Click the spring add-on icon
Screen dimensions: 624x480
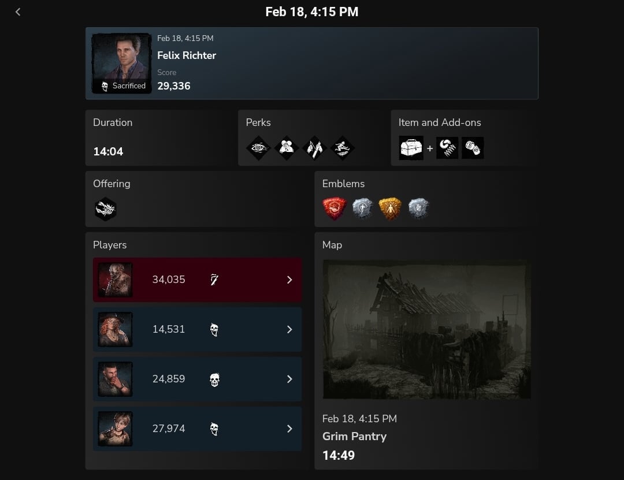point(447,148)
